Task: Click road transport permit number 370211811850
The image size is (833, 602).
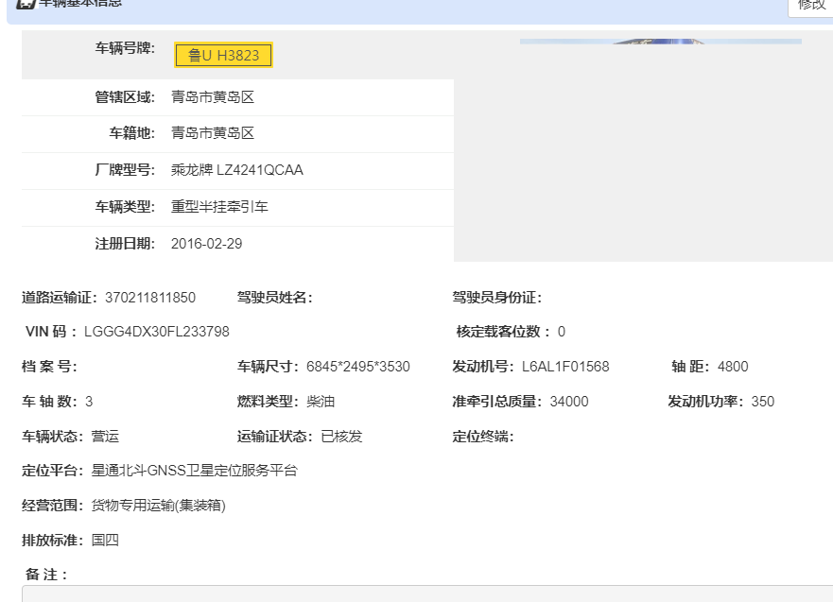Action: (x=150, y=298)
